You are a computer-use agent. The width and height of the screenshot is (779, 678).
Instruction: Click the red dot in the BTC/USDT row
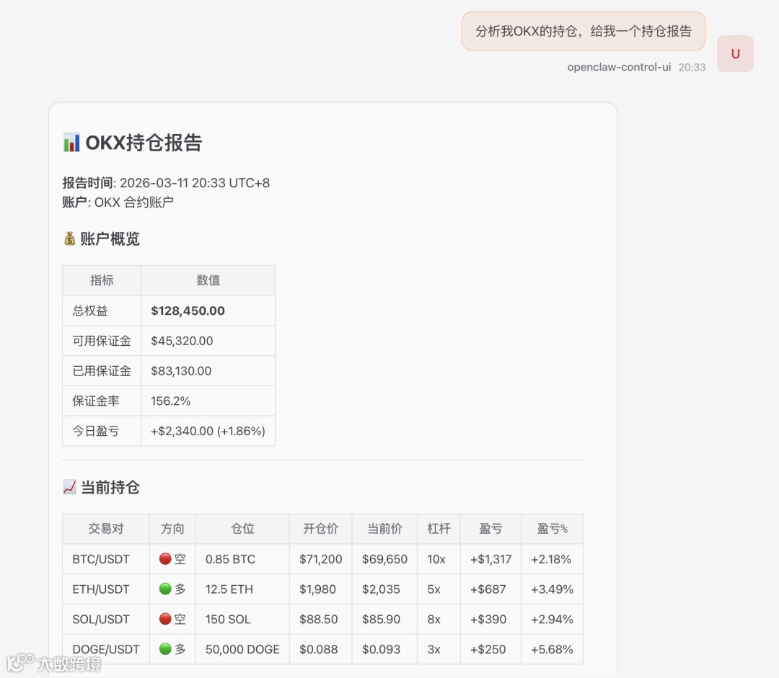pyautogui.click(x=165, y=559)
